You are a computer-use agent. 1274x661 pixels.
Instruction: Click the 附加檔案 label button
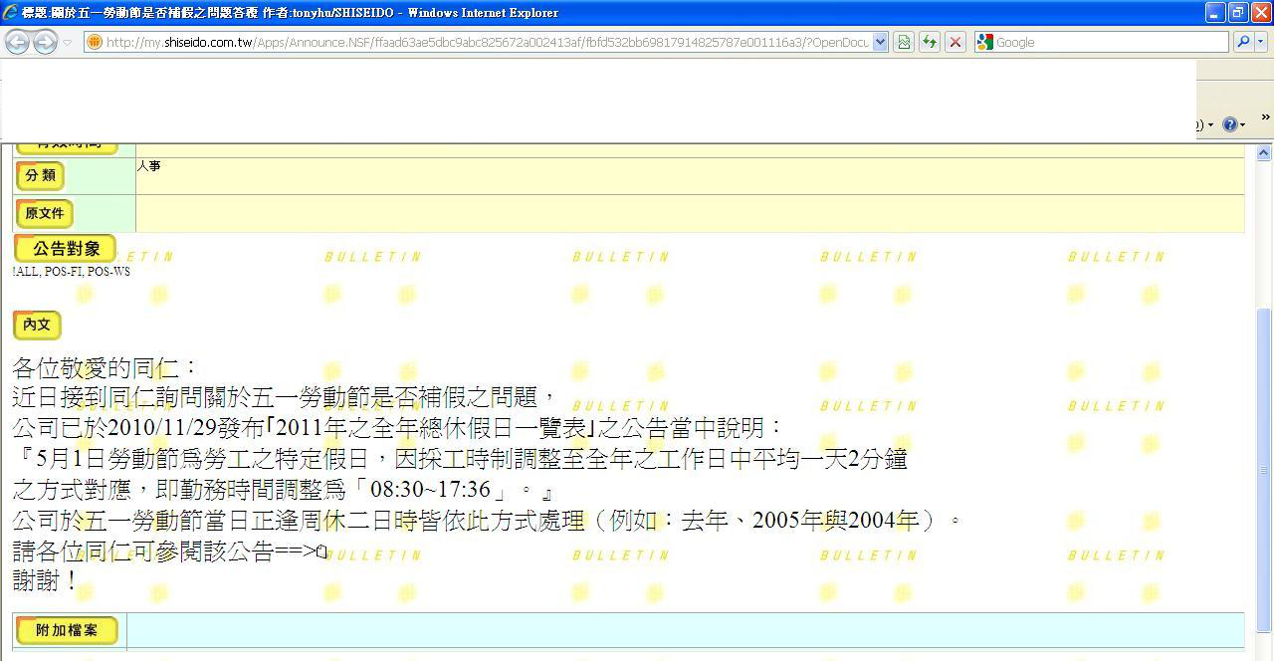pos(68,630)
